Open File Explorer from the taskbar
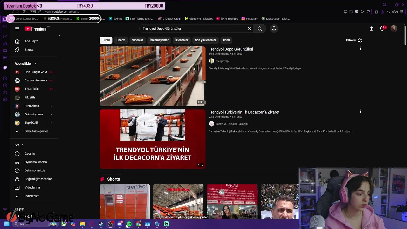 click(x=82, y=224)
